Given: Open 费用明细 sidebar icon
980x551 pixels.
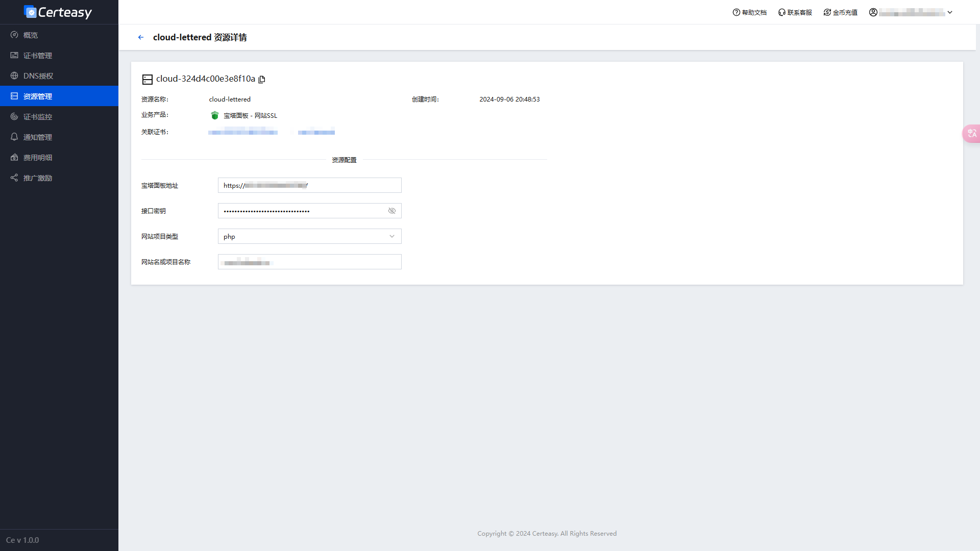Looking at the screenshot, I should pos(15,157).
